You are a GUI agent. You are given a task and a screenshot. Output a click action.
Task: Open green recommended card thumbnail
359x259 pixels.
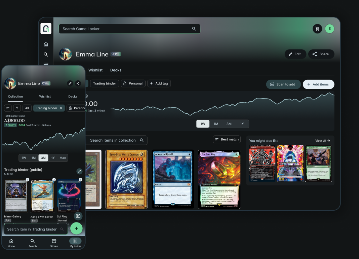tap(318, 163)
